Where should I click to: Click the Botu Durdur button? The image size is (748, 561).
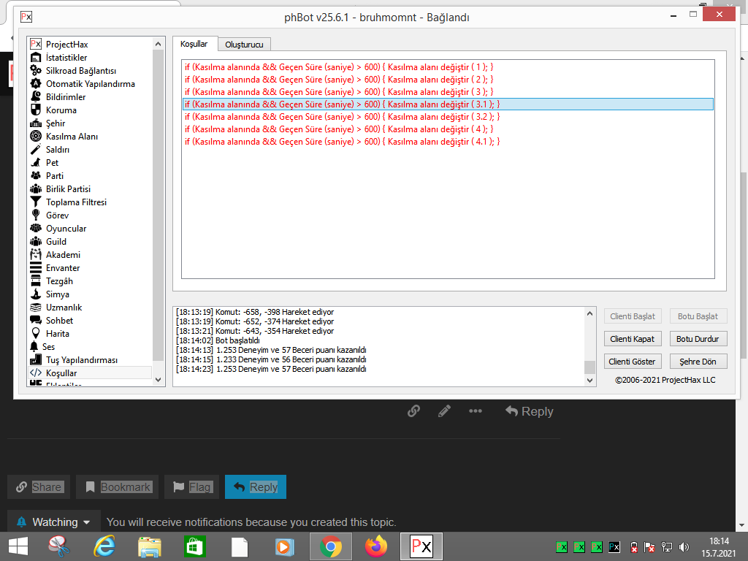(x=698, y=339)
